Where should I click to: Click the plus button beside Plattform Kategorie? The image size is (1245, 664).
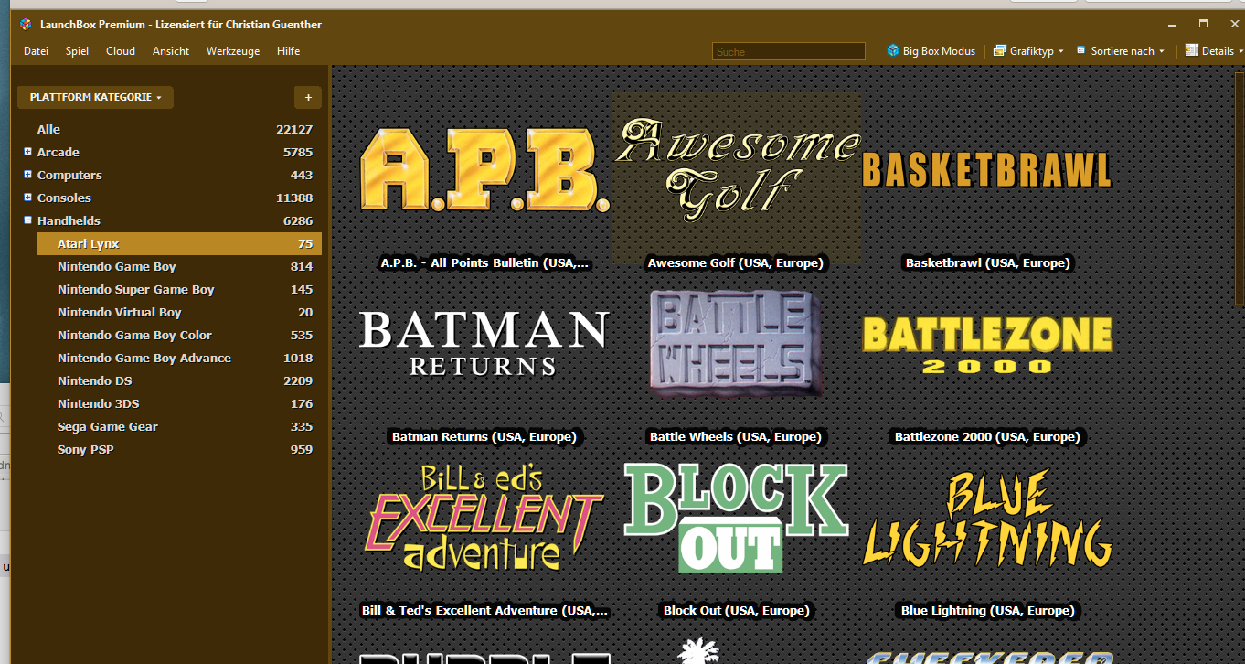[308, 97]
